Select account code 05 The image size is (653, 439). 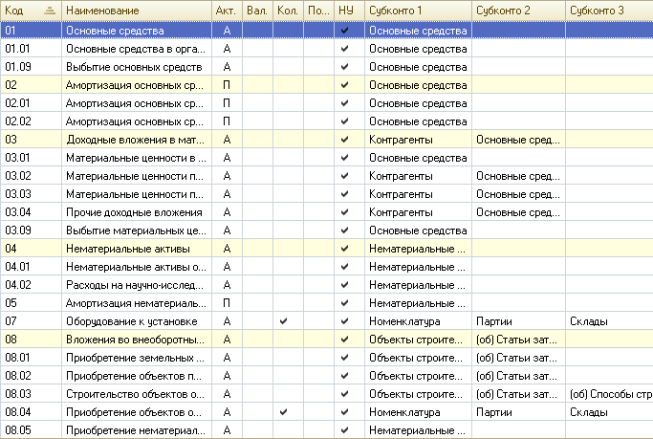tap(11, 303)
